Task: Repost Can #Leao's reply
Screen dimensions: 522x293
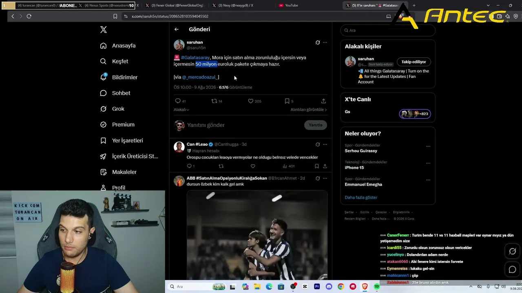Action: [x=221, y=166]
